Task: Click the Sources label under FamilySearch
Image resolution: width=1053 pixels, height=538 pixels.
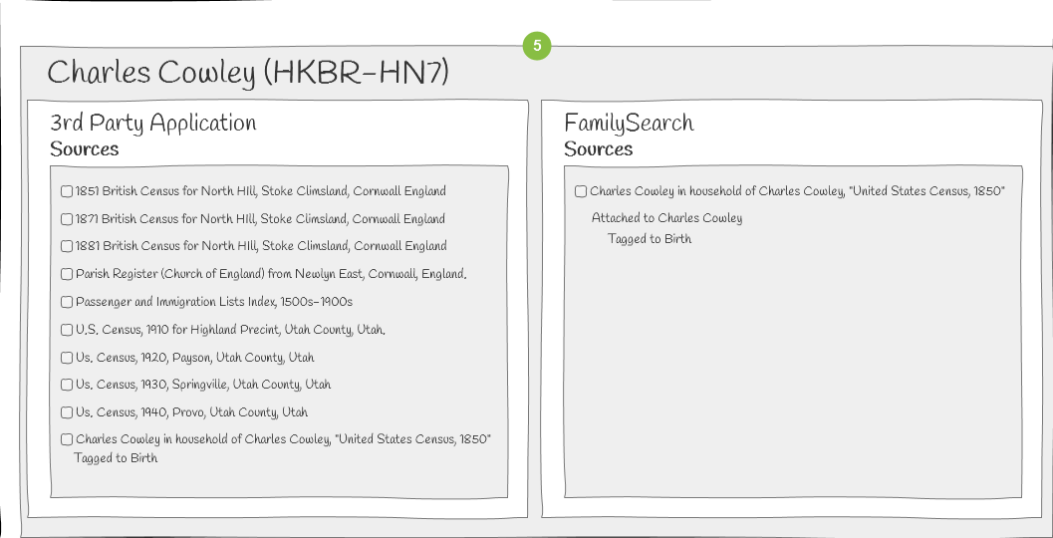Action: coord(599,149)
